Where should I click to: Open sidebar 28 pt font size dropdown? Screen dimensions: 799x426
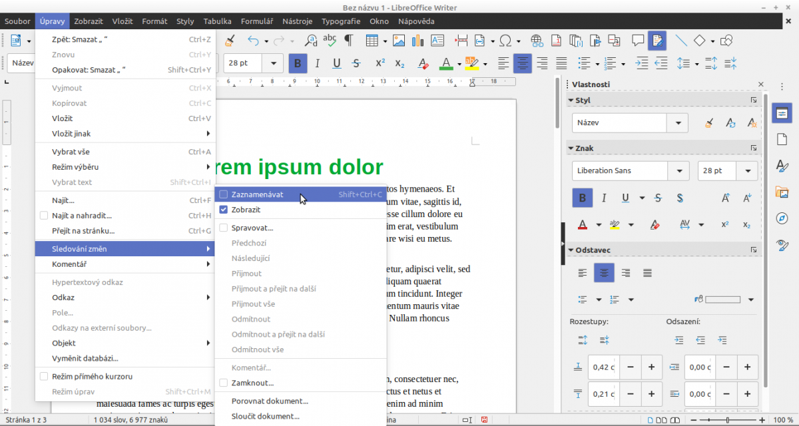click(x=748, y=170)
